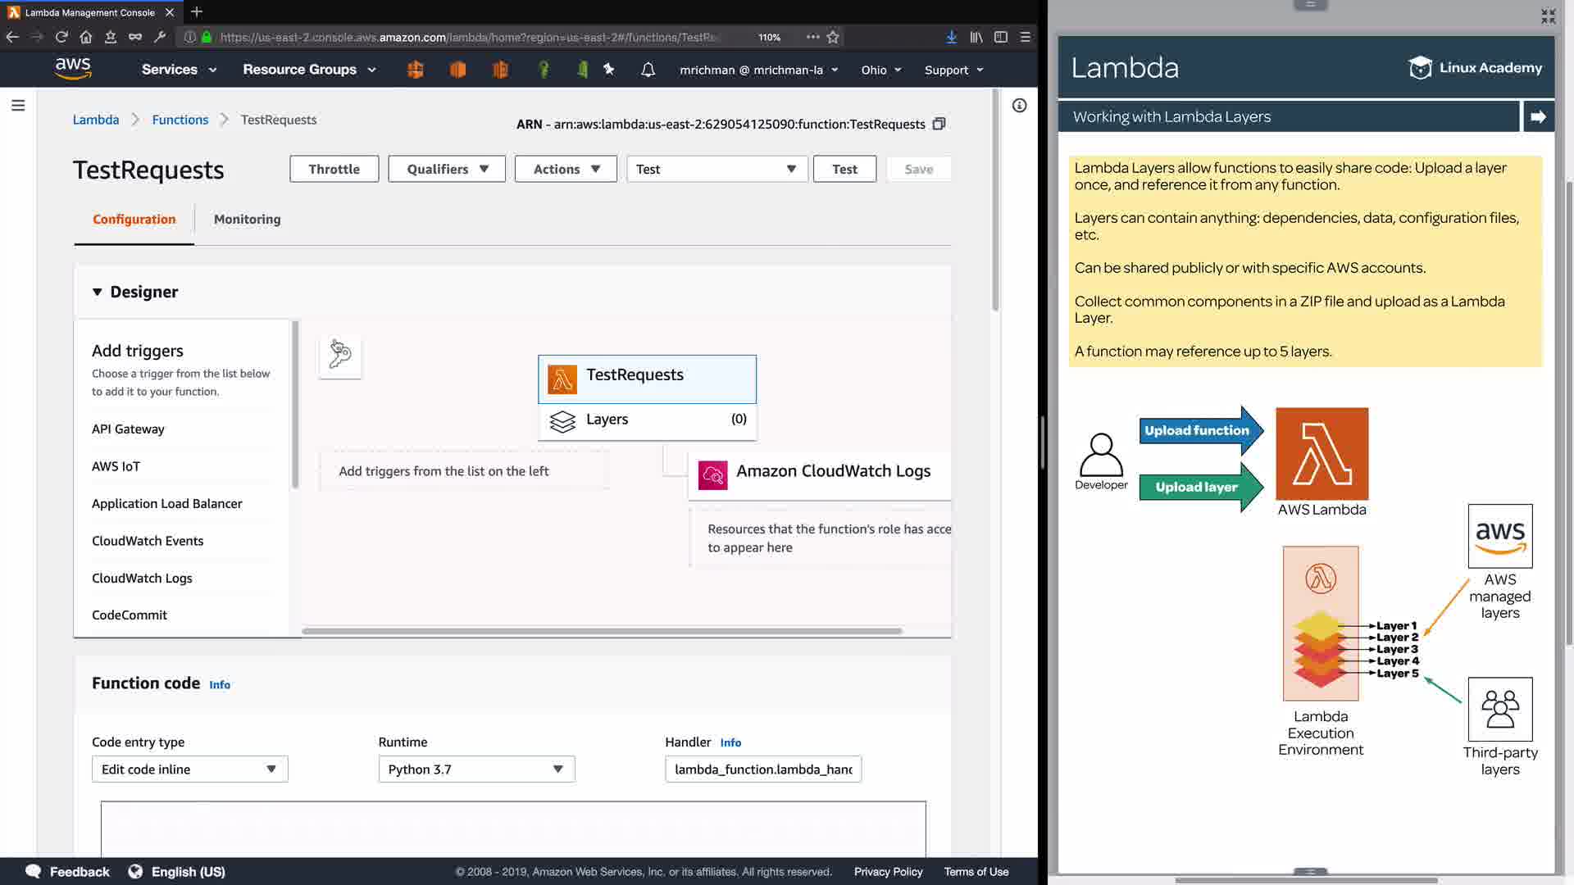Click the Amazon CloudWatch Logs icon
The image size is (1574, 885).
click(x=712, y=474)
